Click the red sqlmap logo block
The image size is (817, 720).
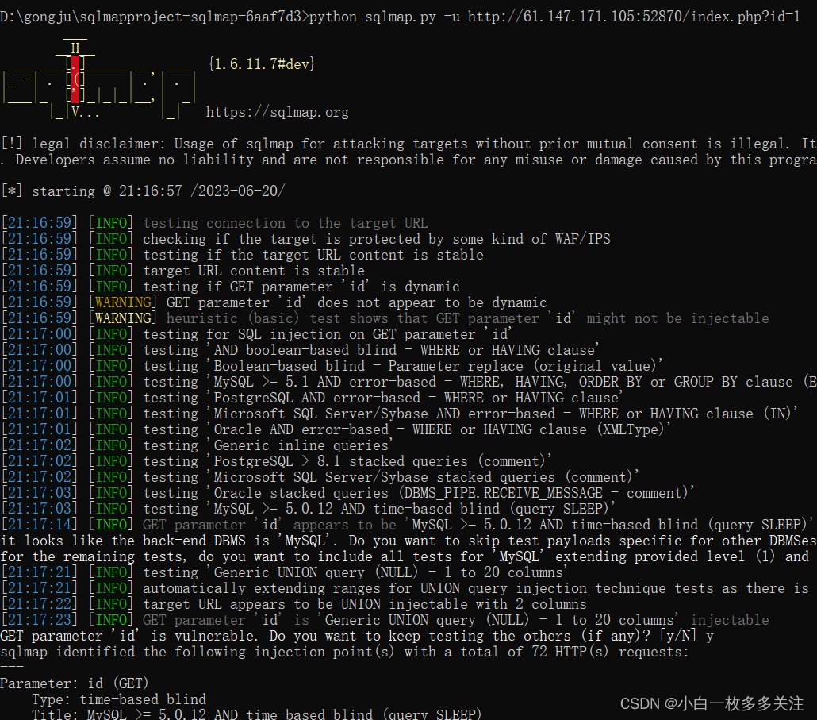pos(75,79)
